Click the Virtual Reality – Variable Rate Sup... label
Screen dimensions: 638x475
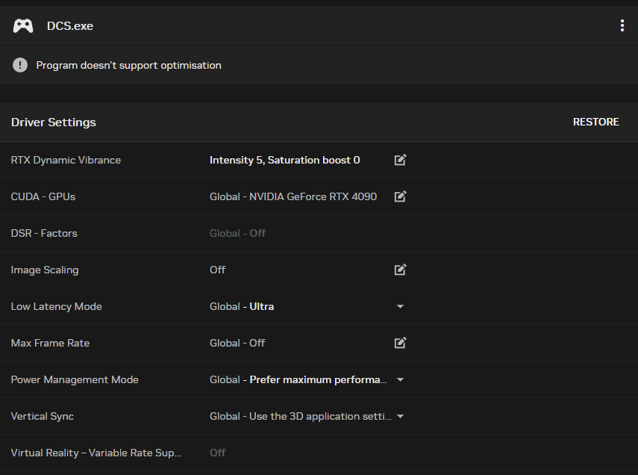point(96,453)
